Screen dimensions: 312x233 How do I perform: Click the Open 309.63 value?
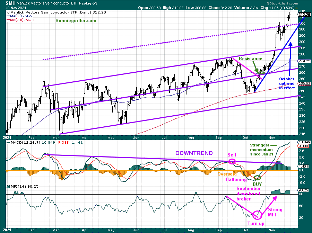tap(149, 8)
